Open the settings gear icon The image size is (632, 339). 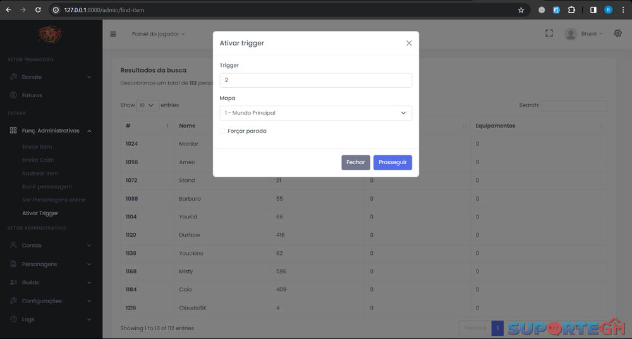tap(618, 33)
